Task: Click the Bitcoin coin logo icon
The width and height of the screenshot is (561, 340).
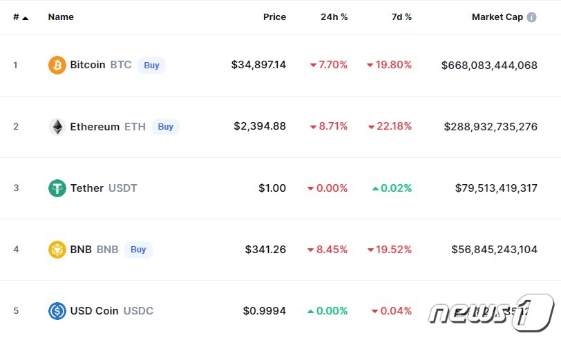Action: [57, 65]
